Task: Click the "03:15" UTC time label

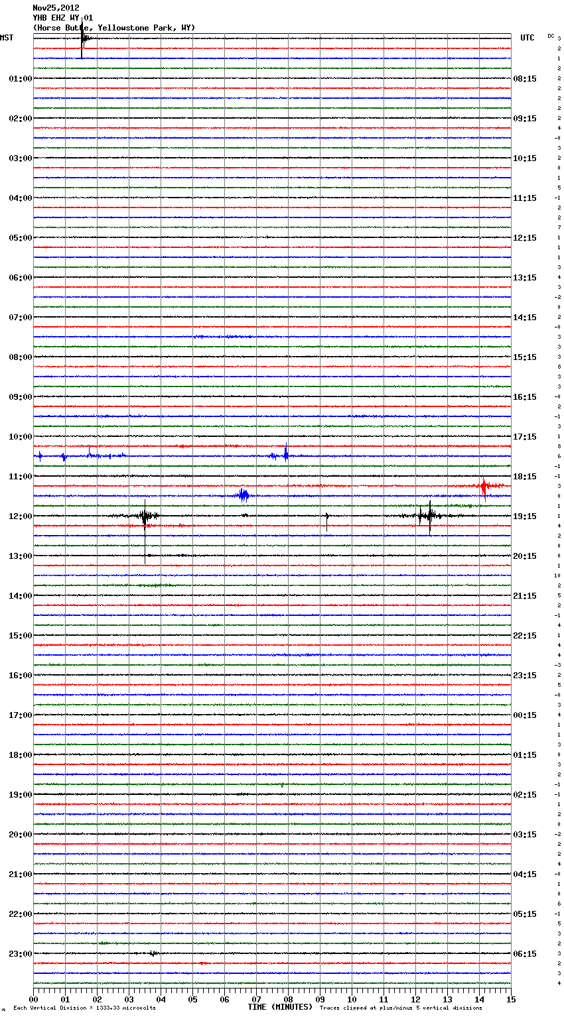Action: coord(525,835)
